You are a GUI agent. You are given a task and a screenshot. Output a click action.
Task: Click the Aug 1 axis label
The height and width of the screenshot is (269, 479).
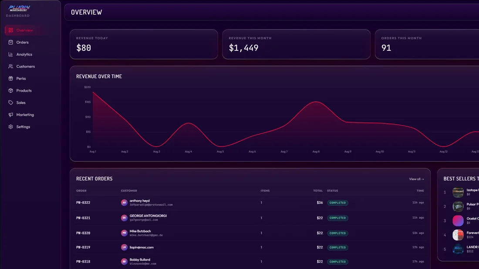tap(93, 152)
